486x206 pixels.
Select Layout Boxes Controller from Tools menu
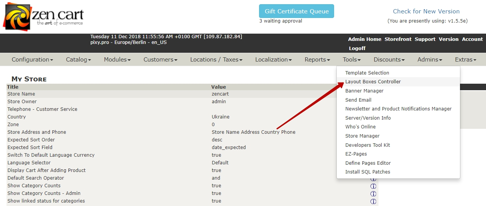point(373,82)
